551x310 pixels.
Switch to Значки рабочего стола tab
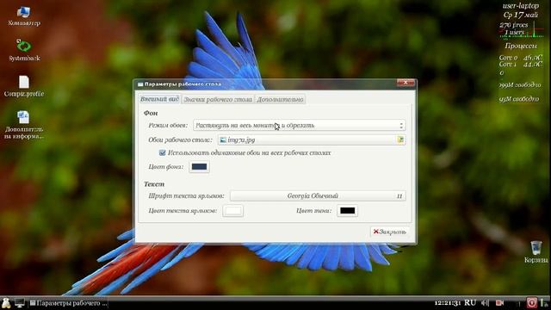[218, 100]
